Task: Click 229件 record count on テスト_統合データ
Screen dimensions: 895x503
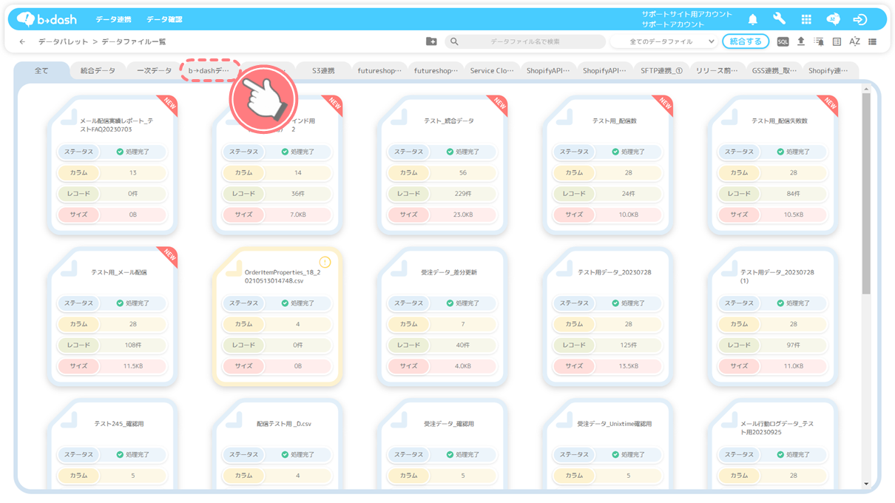Action: pyautogui.click(x=463, y=194)
